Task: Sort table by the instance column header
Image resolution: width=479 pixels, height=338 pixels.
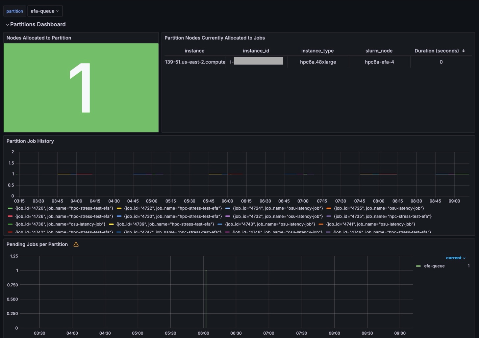Action: pyautogui.click(x=194, y=51)
